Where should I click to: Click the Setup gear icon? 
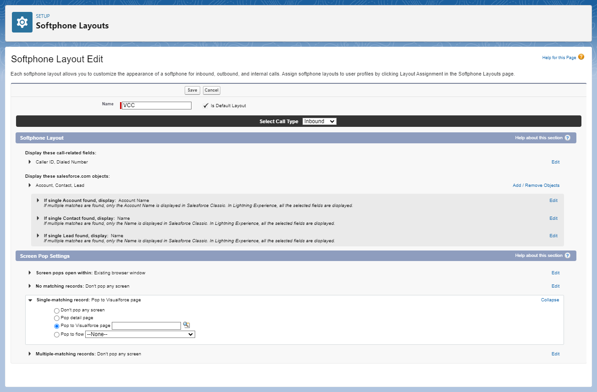click(22, 22)
